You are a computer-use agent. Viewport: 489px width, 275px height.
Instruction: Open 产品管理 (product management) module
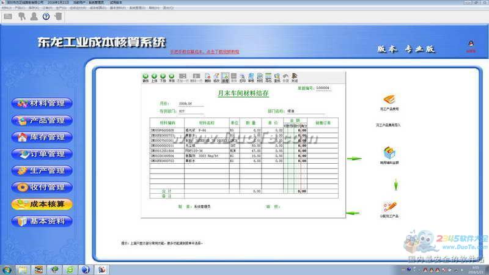tap(42, 120)
